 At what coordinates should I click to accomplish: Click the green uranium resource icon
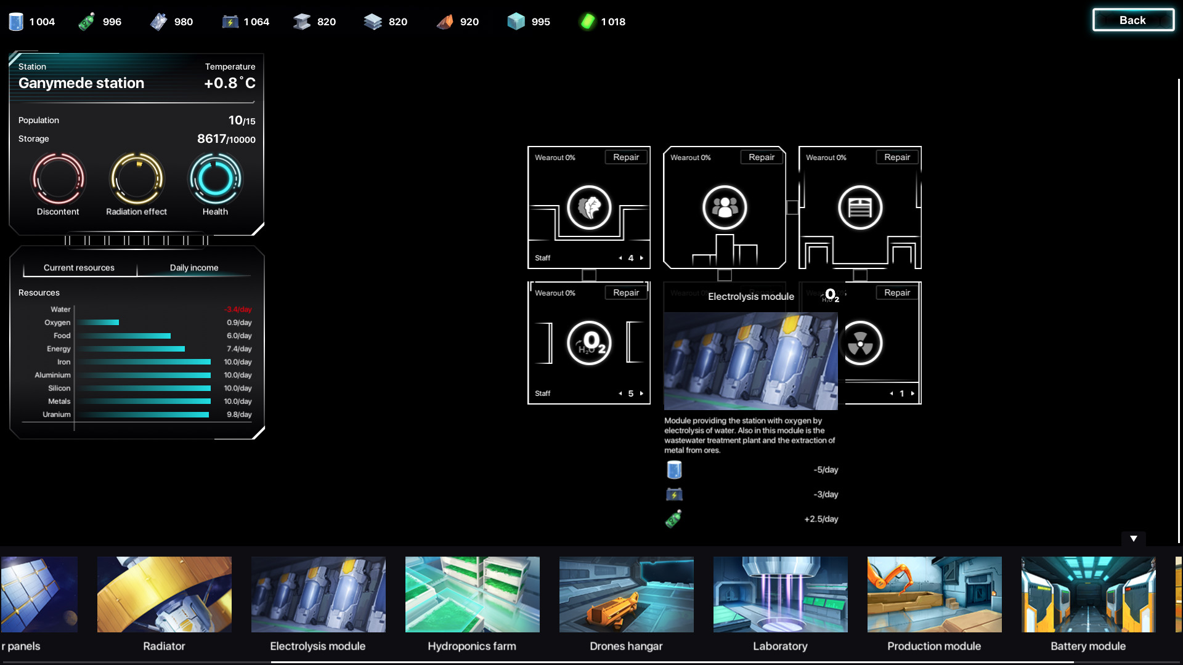pos(587,20)
